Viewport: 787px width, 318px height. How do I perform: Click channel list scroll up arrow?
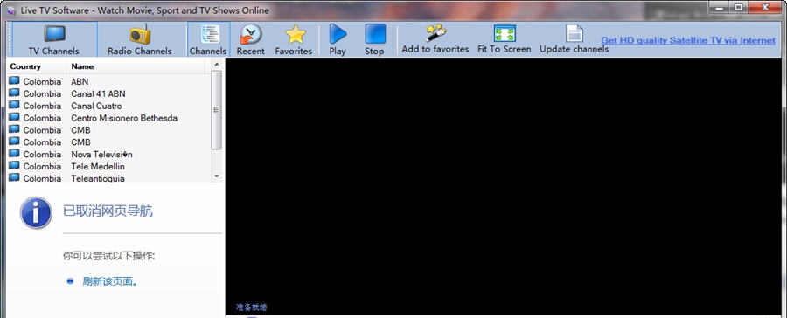click(217, 64)
